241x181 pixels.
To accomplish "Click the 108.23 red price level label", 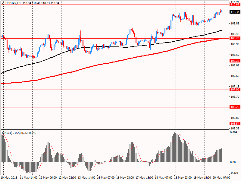I will pos(234,61).
